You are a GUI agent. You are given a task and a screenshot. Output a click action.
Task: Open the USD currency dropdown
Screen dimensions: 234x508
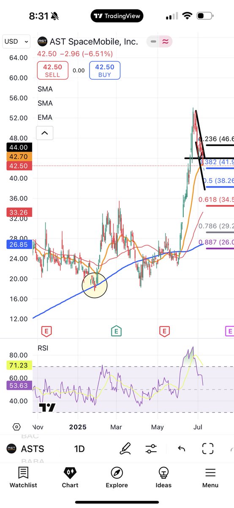click(x=16, y=41)
